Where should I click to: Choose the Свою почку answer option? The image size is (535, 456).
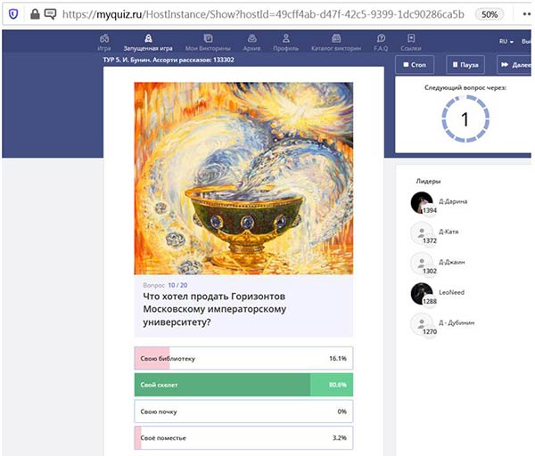[x=243, y=411]
